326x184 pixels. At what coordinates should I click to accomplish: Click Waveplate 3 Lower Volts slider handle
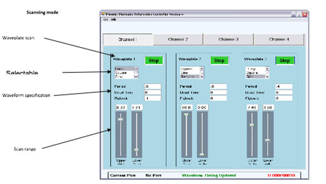coord(268,141)
